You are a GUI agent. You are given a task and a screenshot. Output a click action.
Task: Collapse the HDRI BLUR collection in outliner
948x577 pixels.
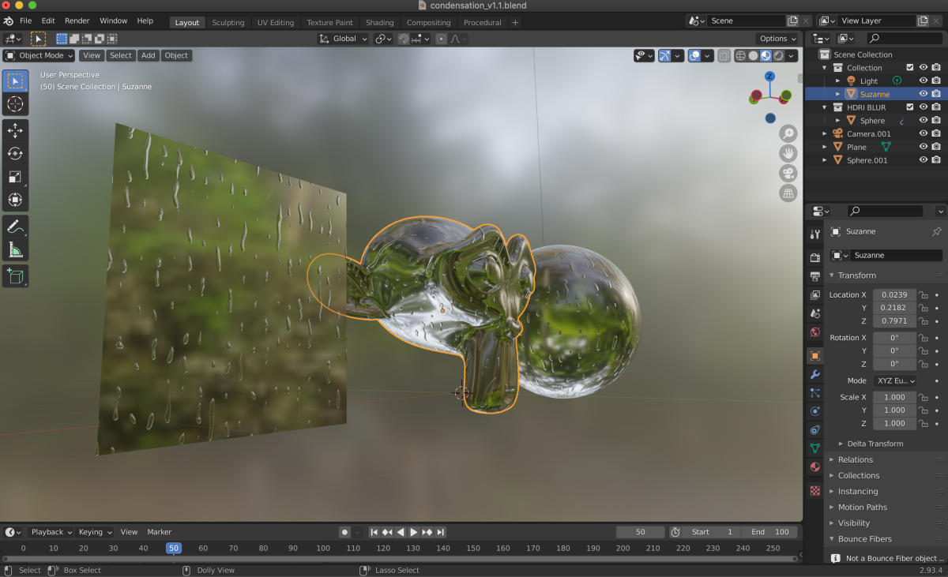point(825,107)
